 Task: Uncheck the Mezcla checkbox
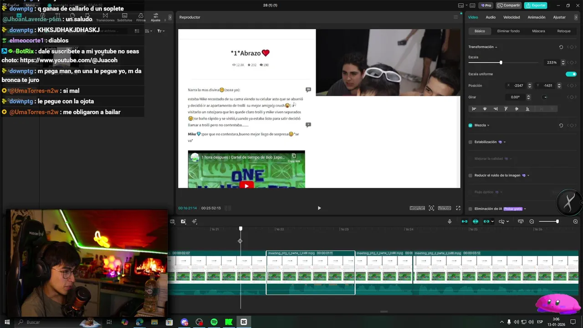pos(470,125)
